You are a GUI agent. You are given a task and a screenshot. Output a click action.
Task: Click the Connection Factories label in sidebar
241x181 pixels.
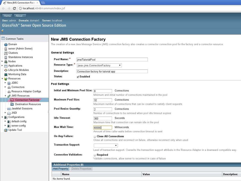tap(27, 100)
